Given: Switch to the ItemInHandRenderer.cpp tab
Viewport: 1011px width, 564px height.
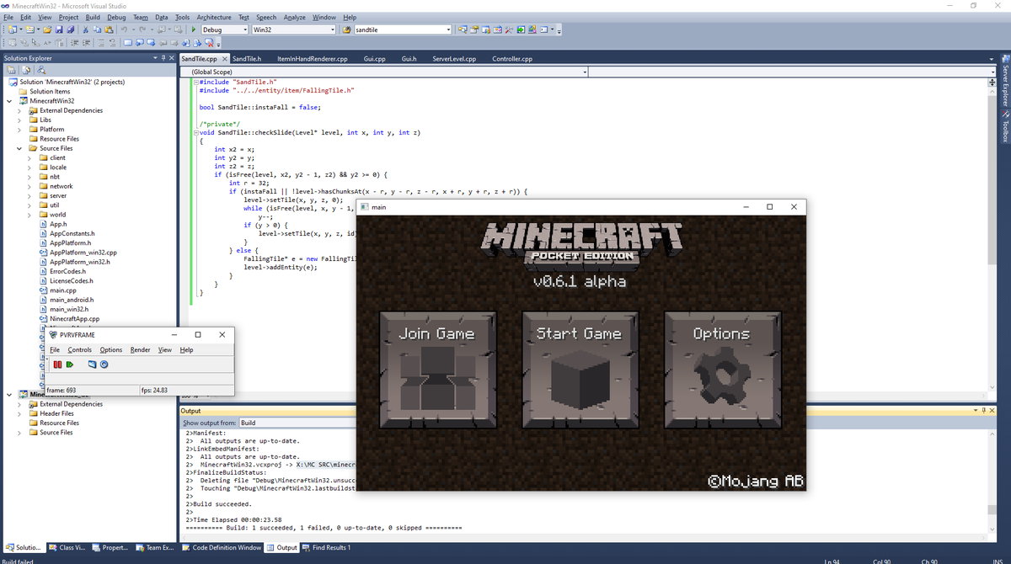Looking at the screenshot, I should tap(312, 59).
